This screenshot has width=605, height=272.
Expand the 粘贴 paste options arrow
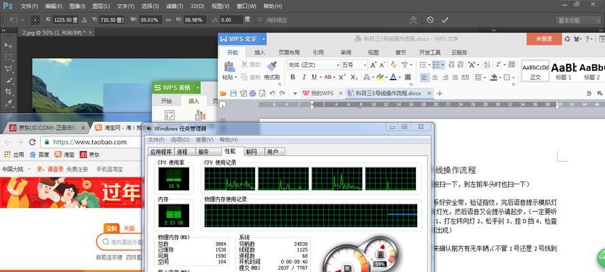pyautogui.click(x=235, y=78)
